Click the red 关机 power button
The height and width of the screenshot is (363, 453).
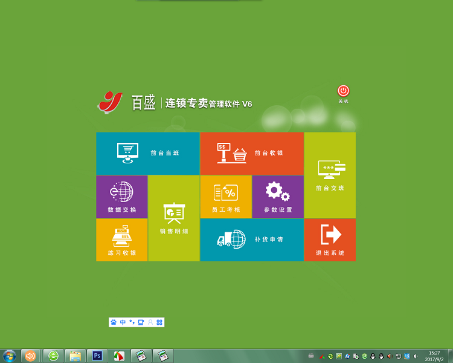(343, 91)
